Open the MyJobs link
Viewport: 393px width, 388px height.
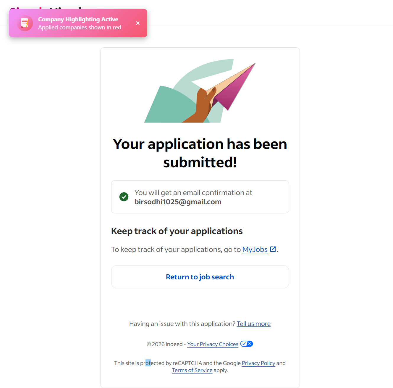[x=255, y=249]
